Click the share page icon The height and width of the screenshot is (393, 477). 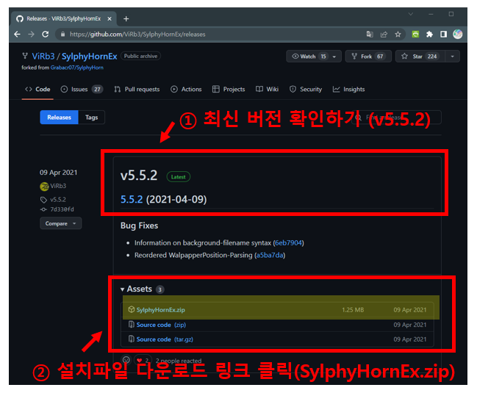click(384, 35)
